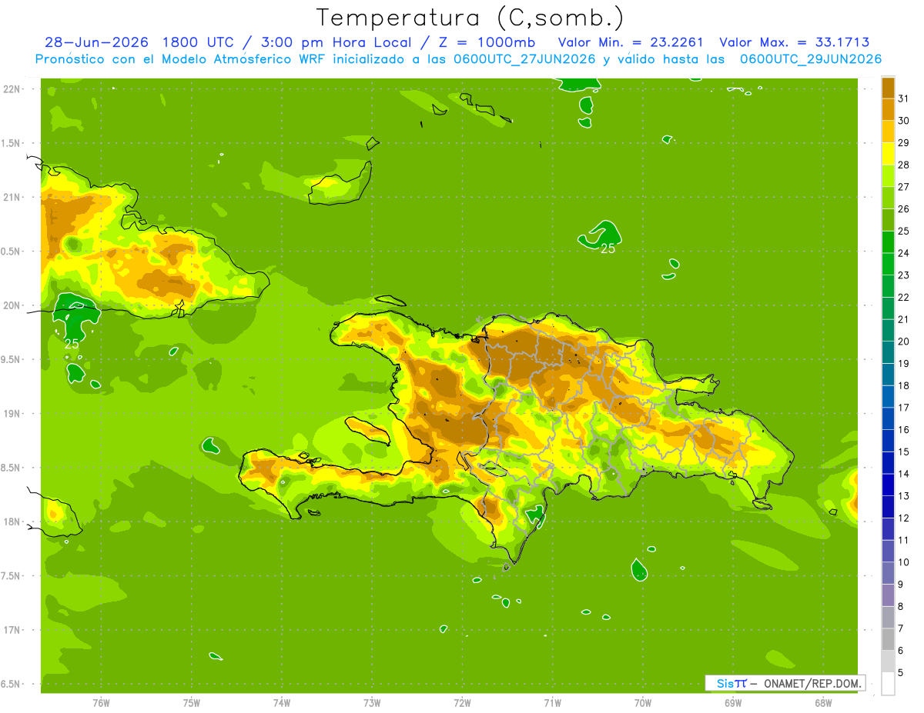Click the "20N" latitude axis label
Screen dimensions: 924x713
click(x=11, y=305)
